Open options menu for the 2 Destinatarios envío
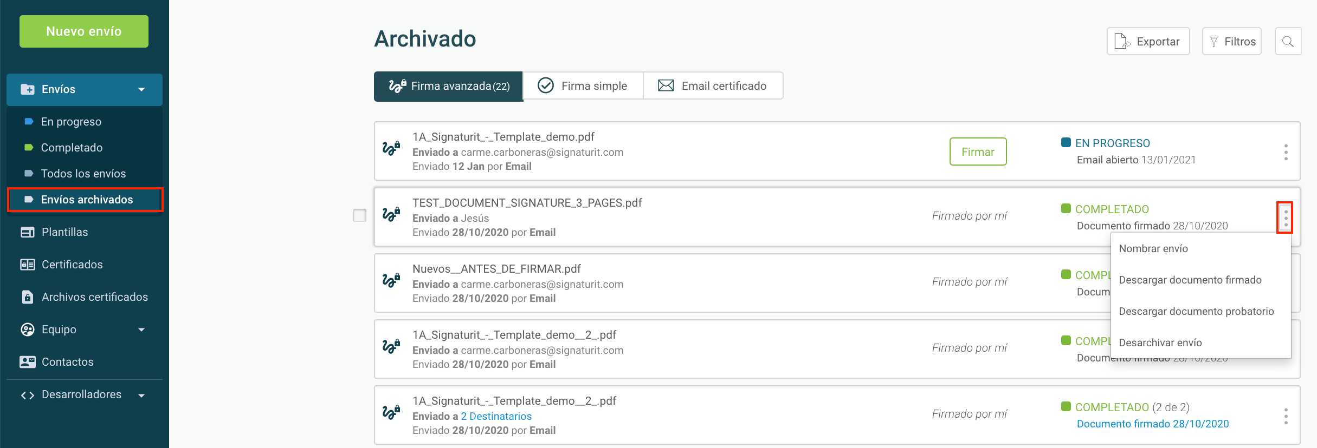The image size is (1317, 448). coord(1286,416)
